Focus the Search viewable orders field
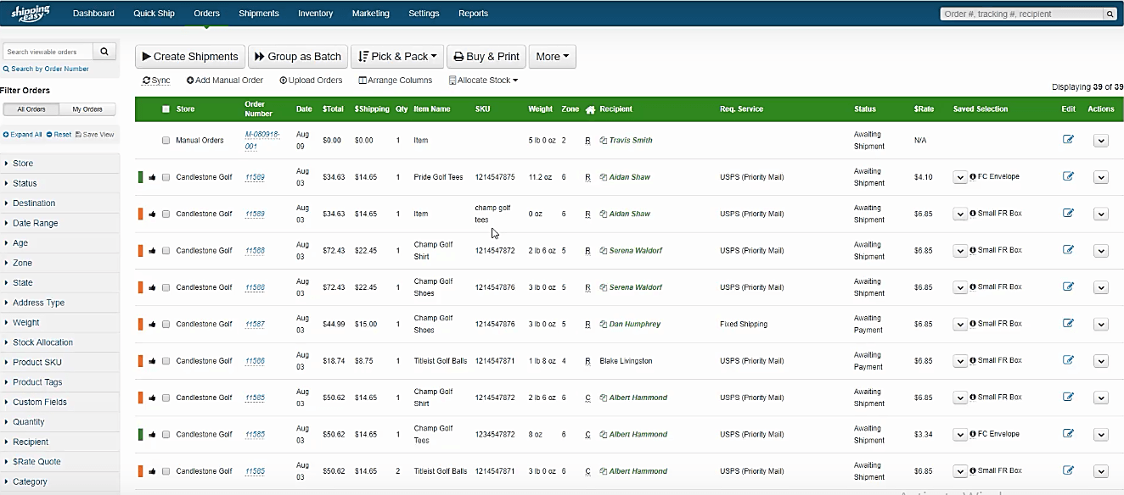Image resolution: width=1124 pixels, height=495 pixels. point(47,52)
